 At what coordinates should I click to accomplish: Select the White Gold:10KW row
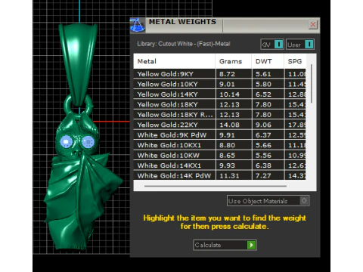click(x=219, y=156)
